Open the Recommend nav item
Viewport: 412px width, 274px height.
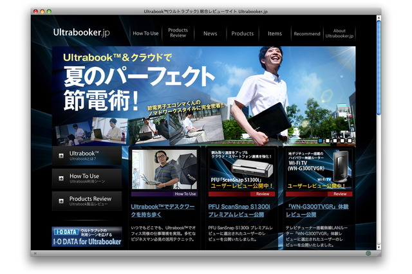(x=307, y=33)
